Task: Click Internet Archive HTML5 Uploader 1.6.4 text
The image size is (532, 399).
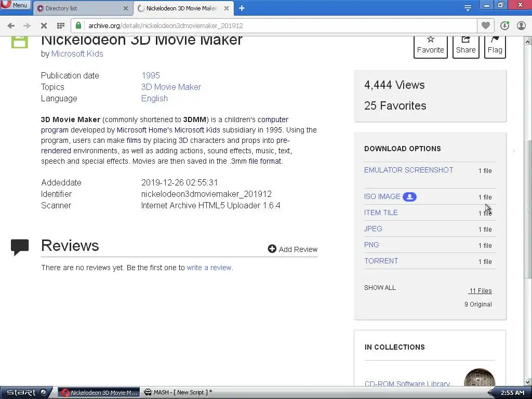Action: pyautogui.click(x=211, y=205)
